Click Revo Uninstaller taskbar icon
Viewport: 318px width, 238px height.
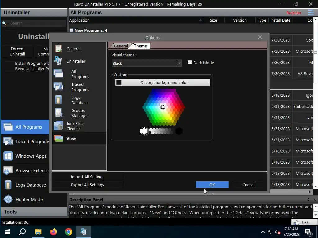(84, 232)
